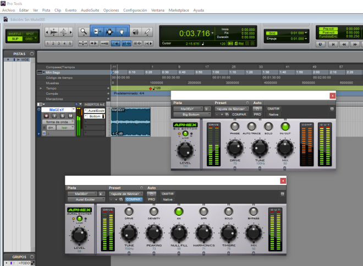Toggle the AX button on Aural Exciter

point(179,211)
